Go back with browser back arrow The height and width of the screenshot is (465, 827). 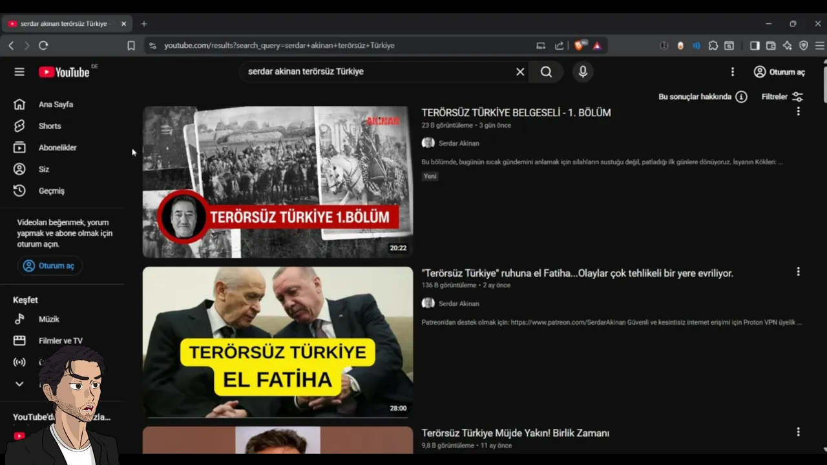(11, 45)
